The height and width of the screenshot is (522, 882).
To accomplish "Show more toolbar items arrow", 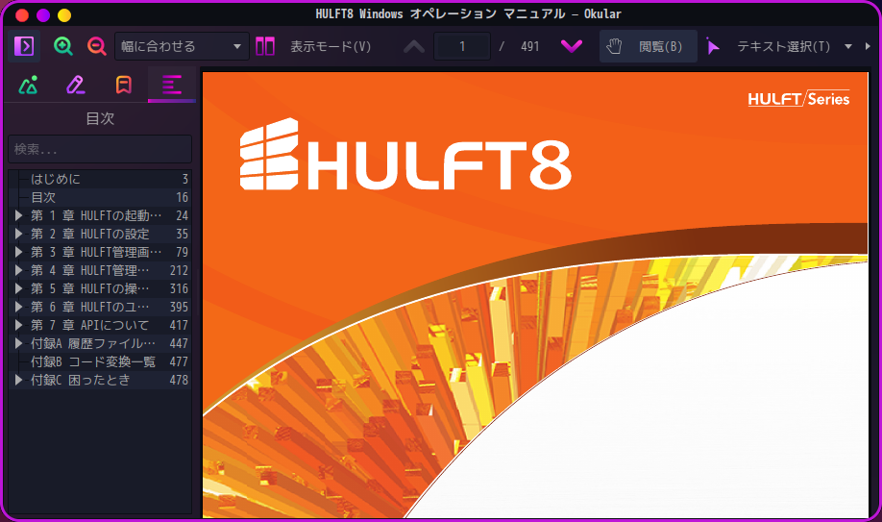I will click(x=868, y=47).
